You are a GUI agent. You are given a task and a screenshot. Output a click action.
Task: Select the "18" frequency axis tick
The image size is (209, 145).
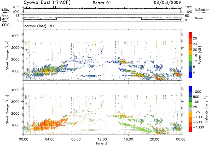pos(17,16)
